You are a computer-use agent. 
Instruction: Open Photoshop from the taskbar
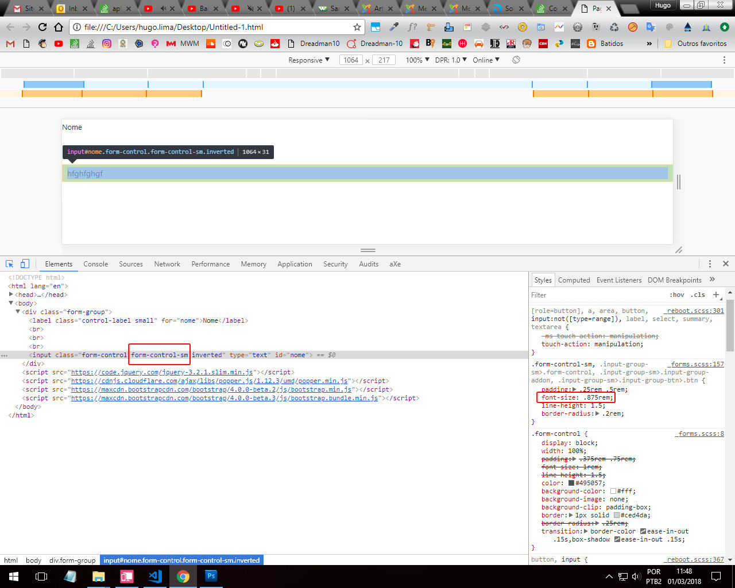211,577
